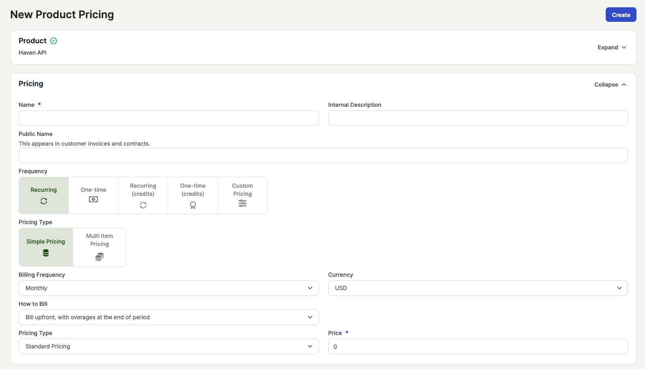This screenshot has width=645, height=369.
Task: Open the Billing Frequency dropdown
Action: click(168, 288)
